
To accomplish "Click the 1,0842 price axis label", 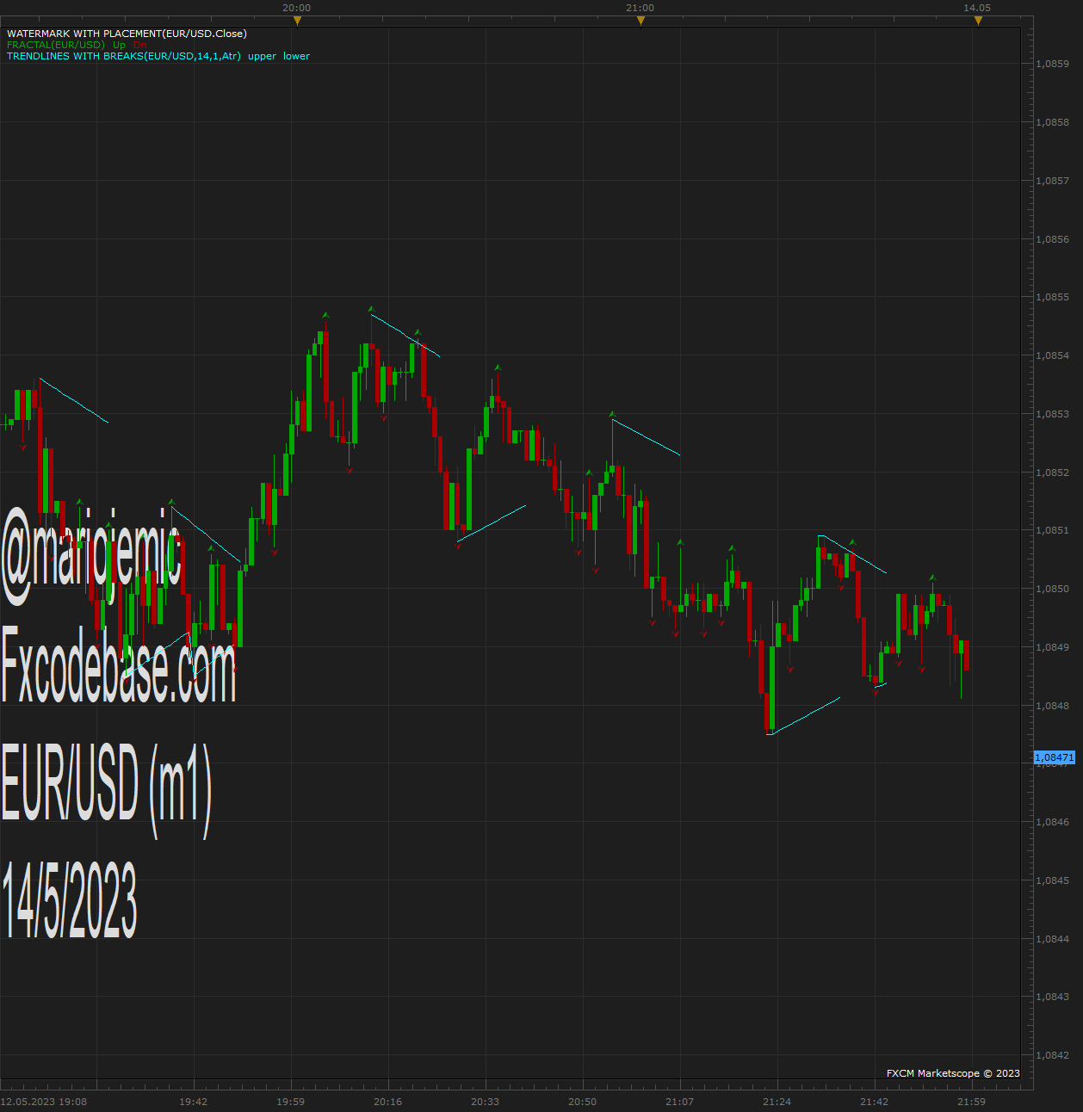I will click(x=1052, y=1055).
